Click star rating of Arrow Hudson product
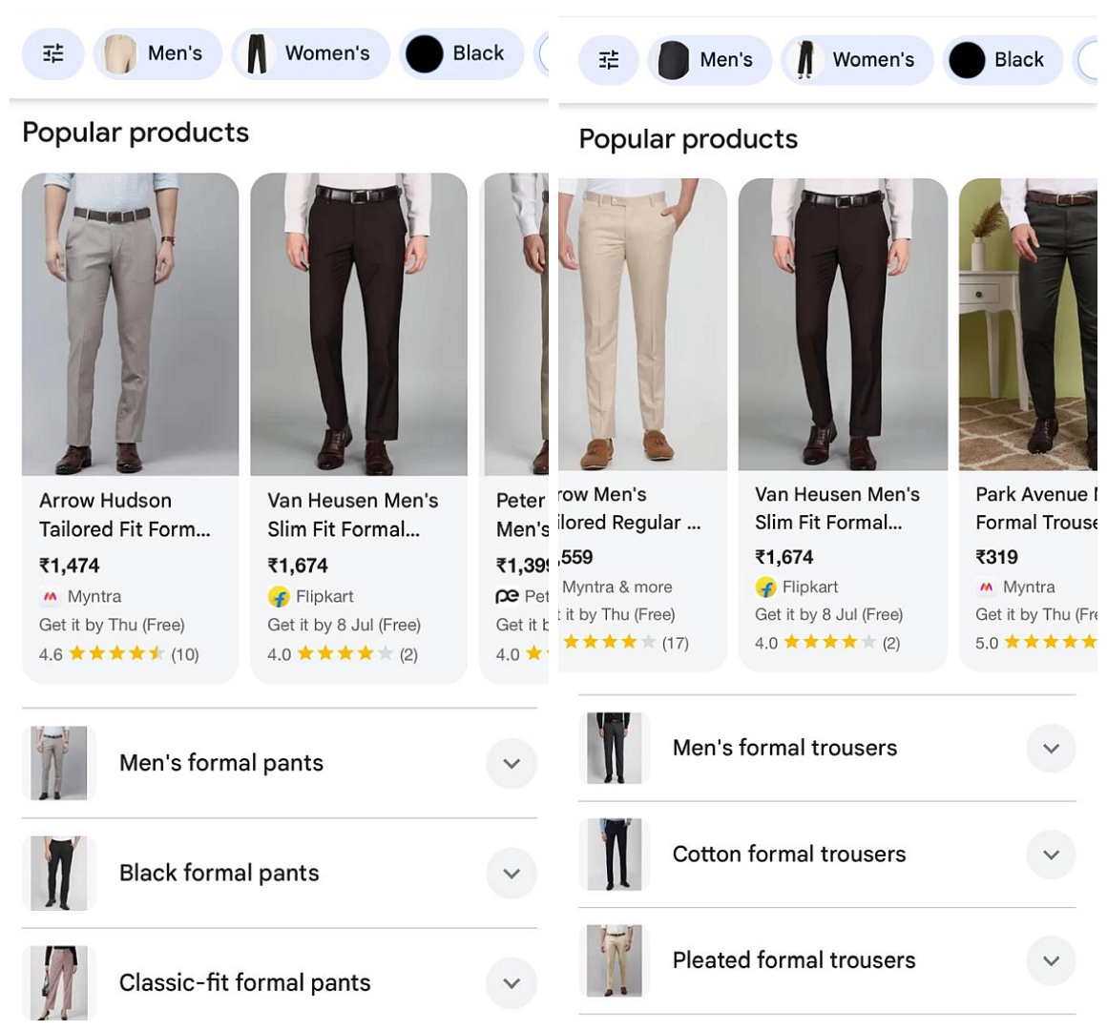Image resolution: width=1107 pixels, height=1030 pixels. tap(117, 654)
